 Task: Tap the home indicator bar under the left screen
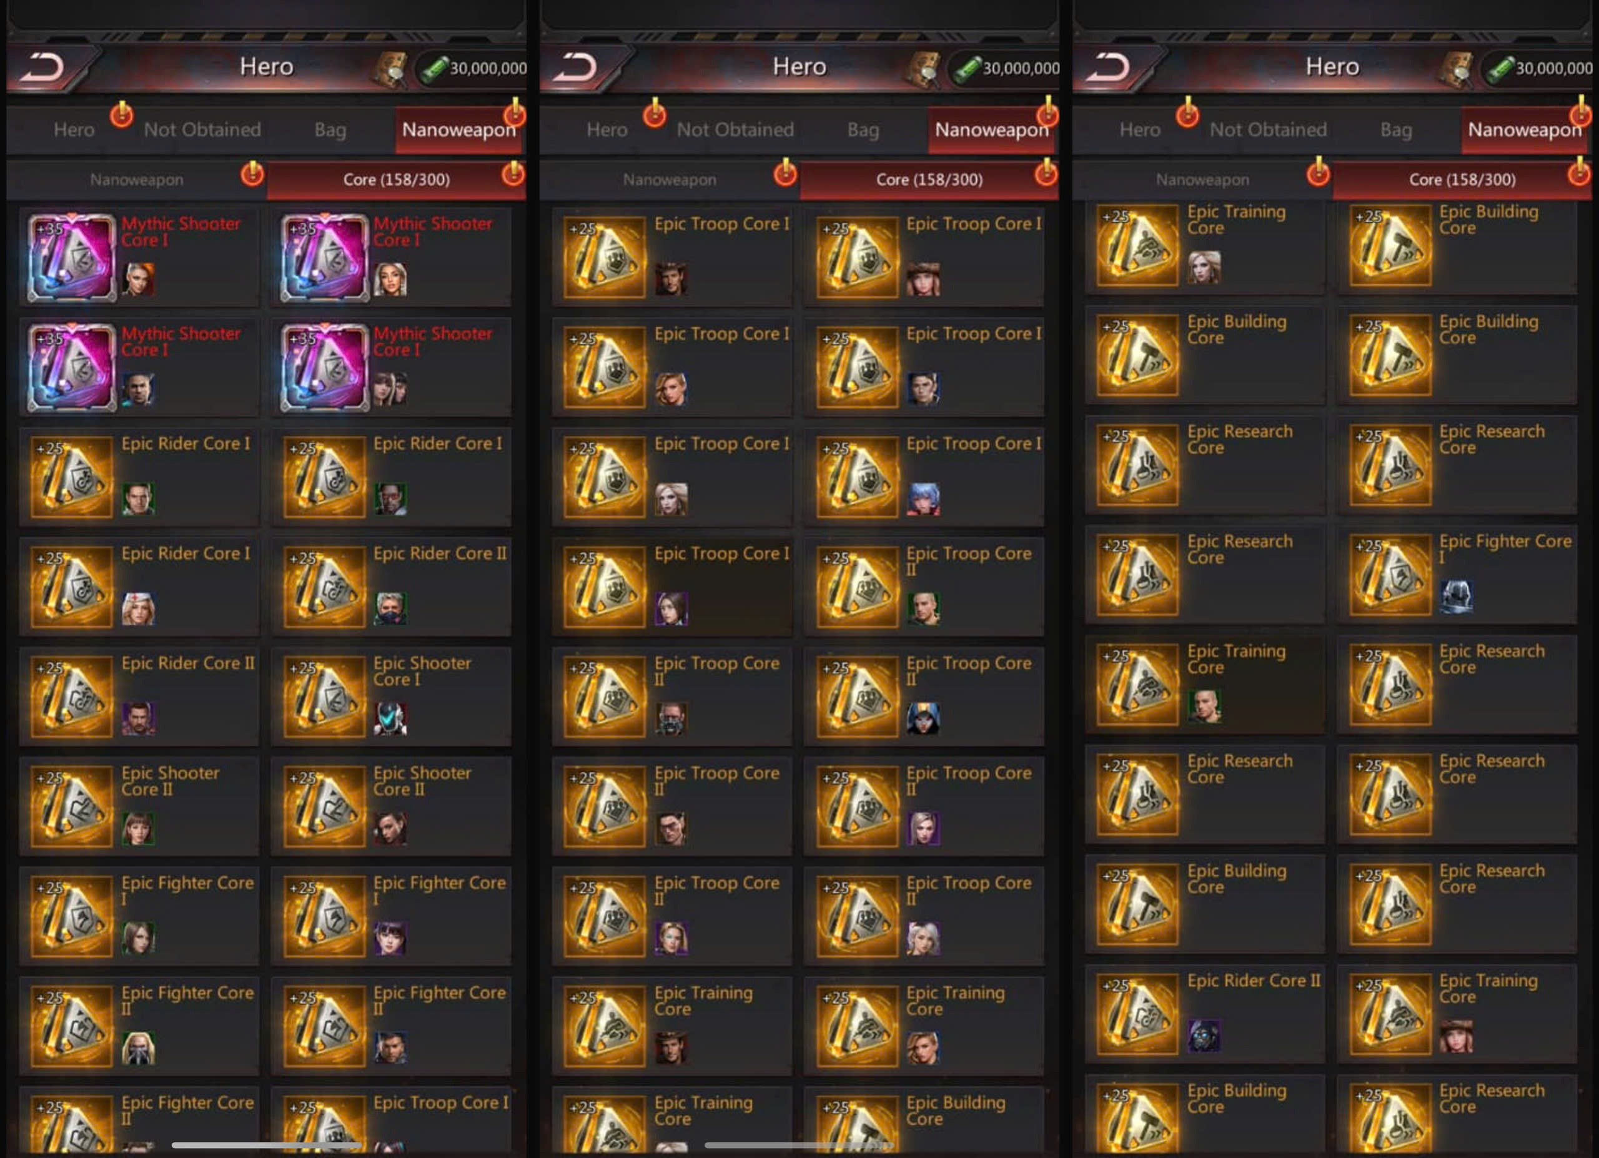(x=266, y=1146)
